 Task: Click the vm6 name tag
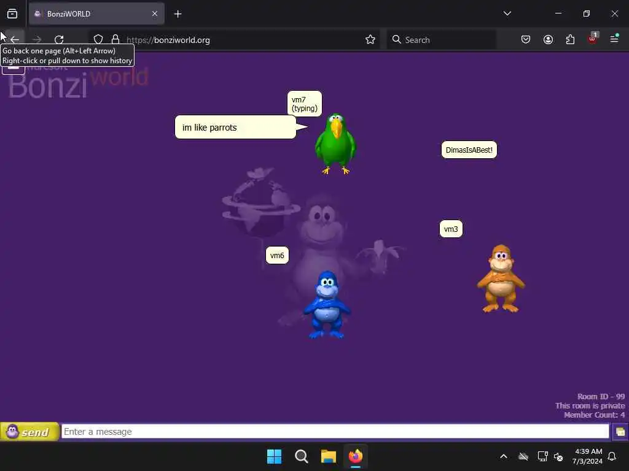(277, 255)
